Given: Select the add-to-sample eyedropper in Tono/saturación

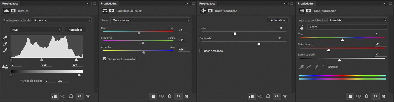Looking at the screenshot, I should pos(309,67).
